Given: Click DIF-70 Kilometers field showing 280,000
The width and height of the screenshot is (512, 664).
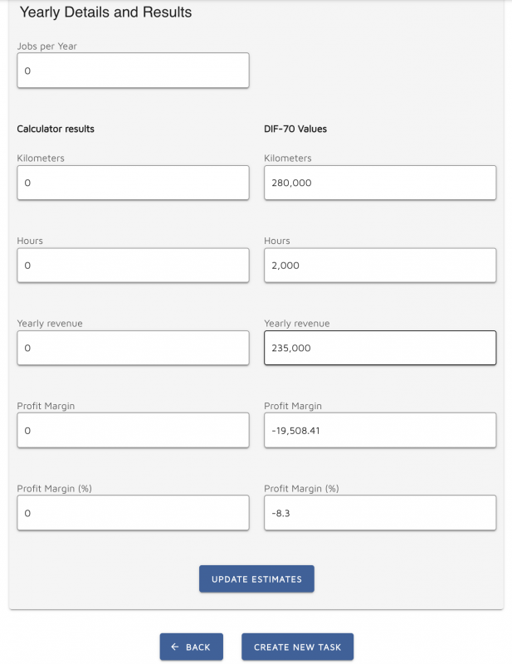Looking at the screenshot, I should 380,183.
